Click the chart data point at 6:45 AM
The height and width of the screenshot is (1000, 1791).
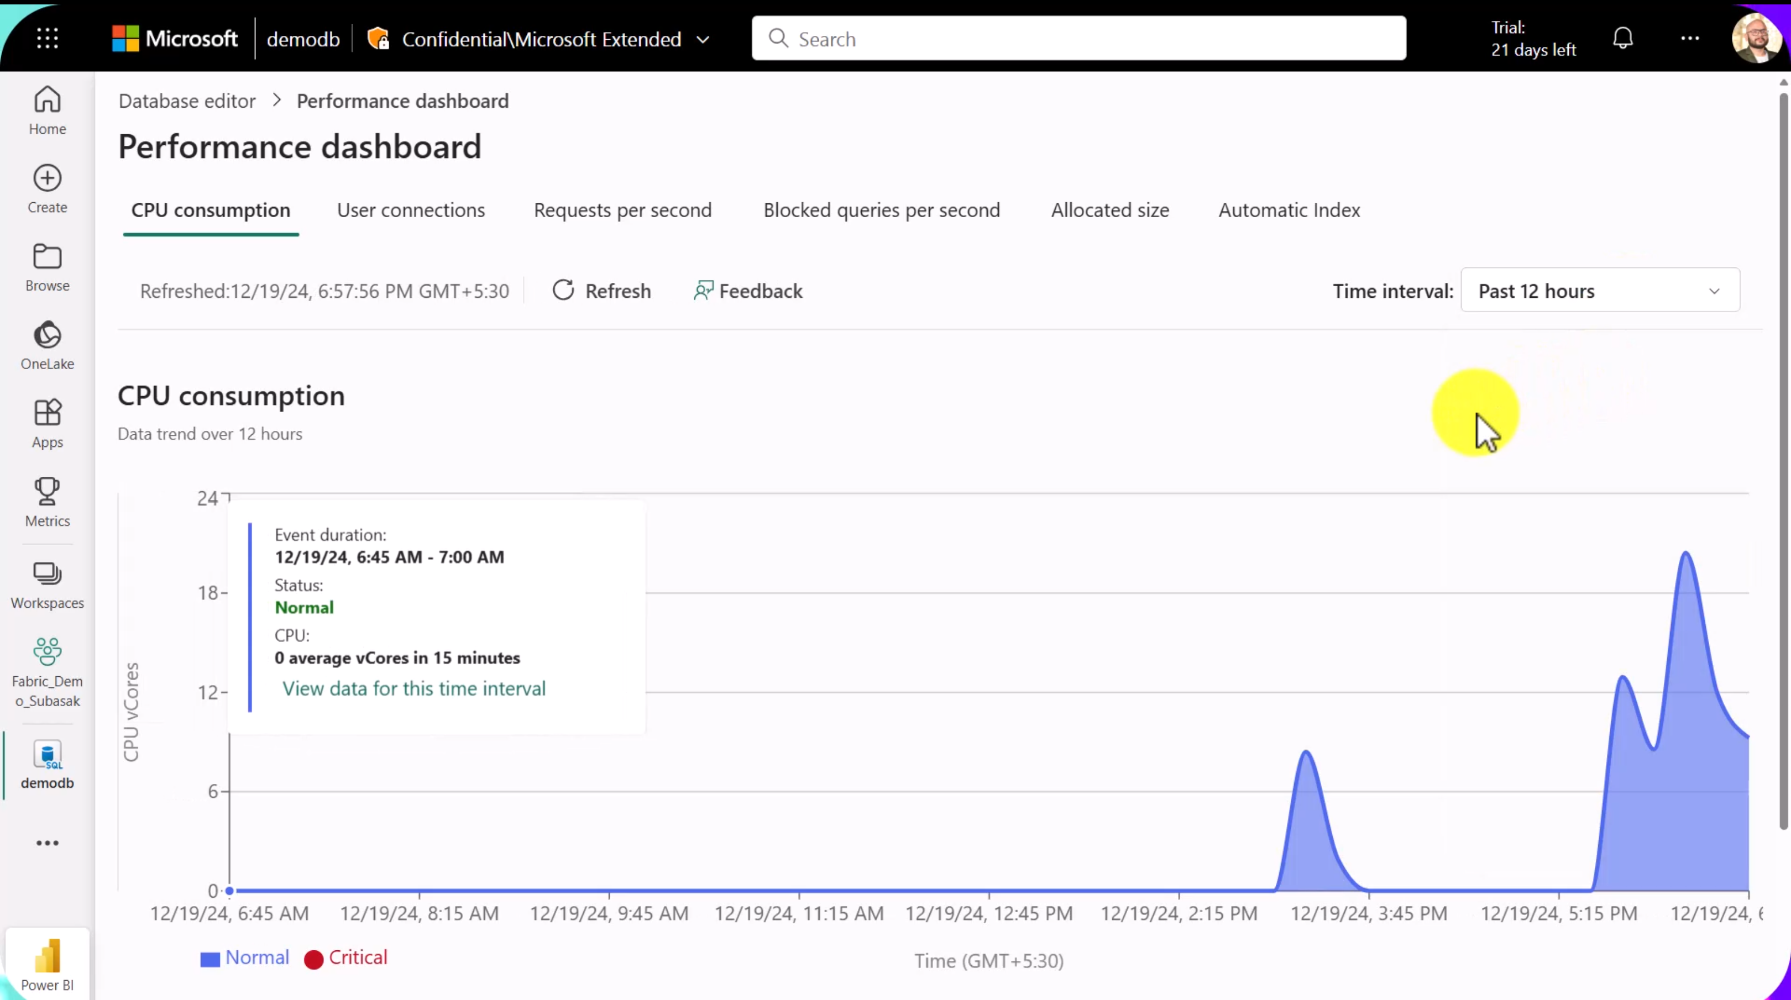(x=229, y=890)
